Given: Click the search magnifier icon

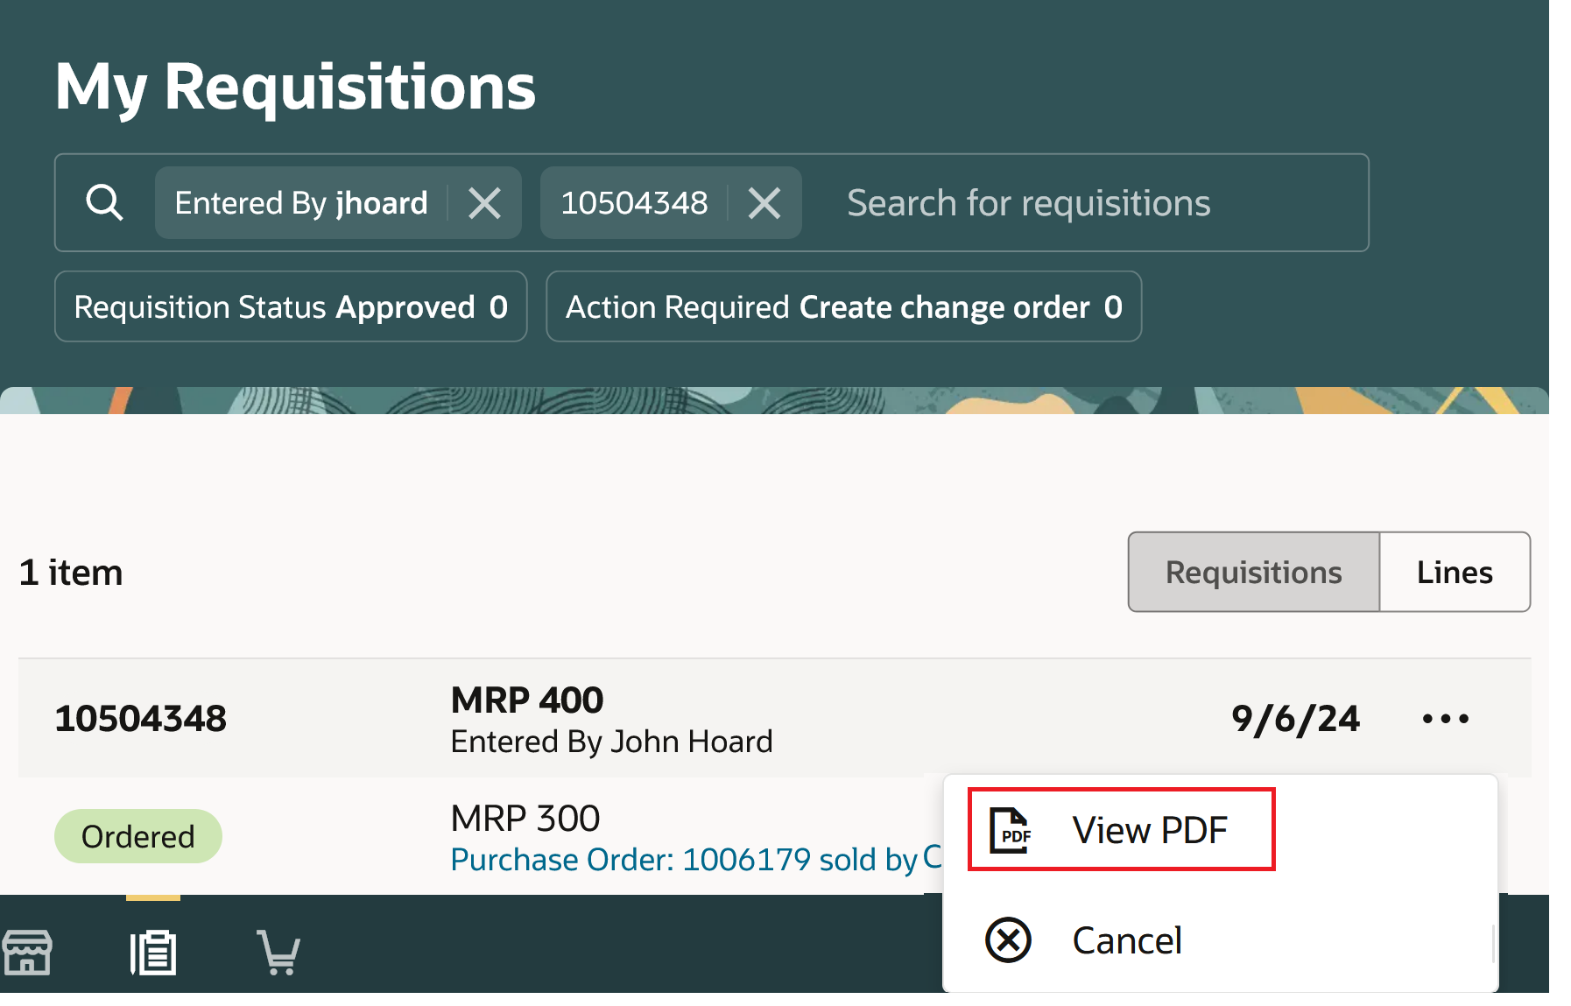Looking at the screenshot, I should (104, 203).
